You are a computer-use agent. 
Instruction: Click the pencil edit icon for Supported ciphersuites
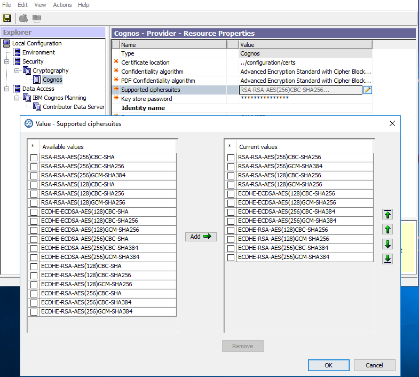[368, 90]
